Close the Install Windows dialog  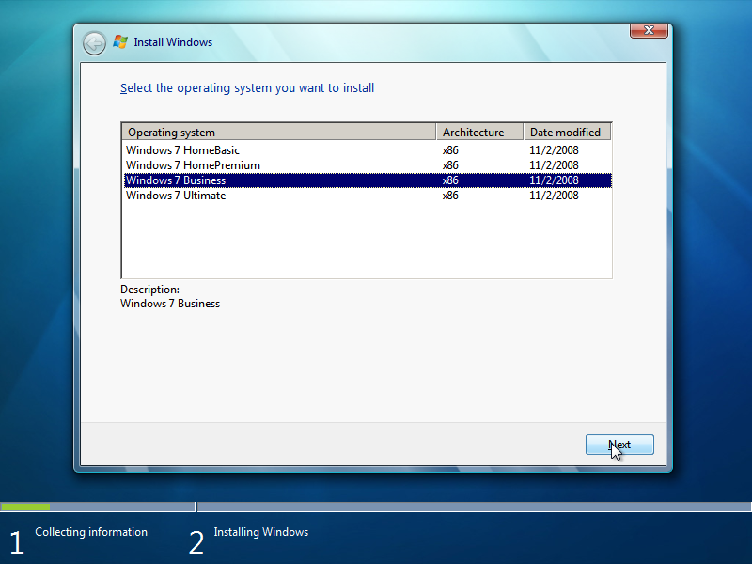pyautogui.click(x=649, y=31)
